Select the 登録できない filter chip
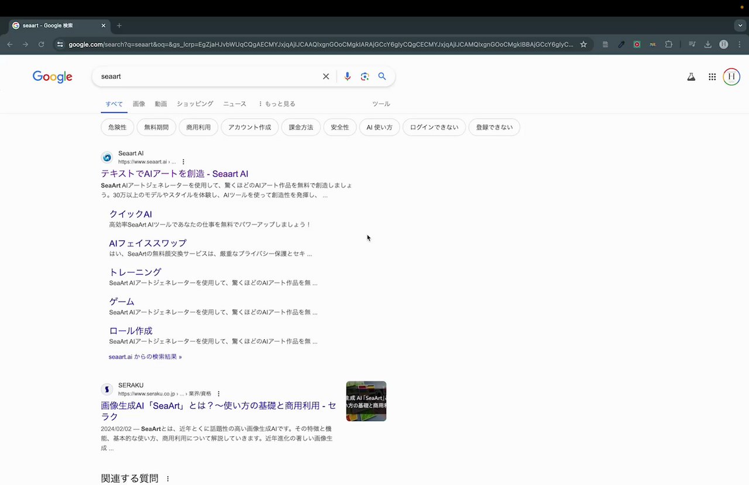The height and width of the screenshot is (485, 749). coord(494,127)
